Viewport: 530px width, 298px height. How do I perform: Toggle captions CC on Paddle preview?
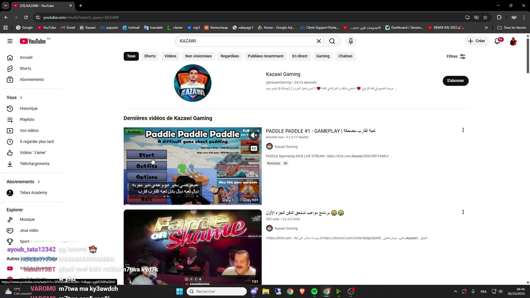click(254, 149)
